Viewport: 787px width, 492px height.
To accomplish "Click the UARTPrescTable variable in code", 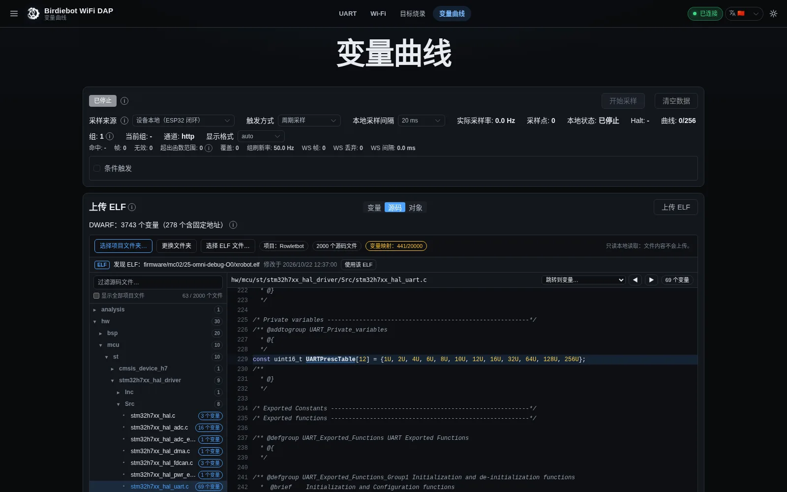I will click(x=331, y=359).
